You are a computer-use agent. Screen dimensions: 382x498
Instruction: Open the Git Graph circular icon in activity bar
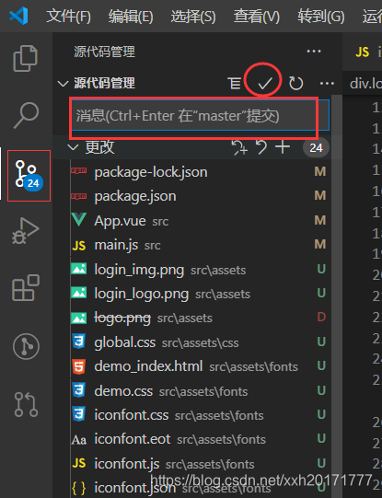[26, 346]
